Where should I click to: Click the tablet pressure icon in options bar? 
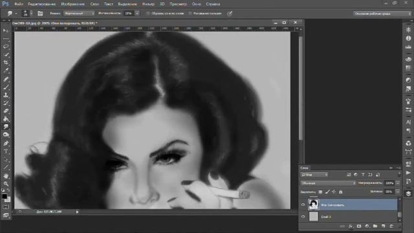230,14
